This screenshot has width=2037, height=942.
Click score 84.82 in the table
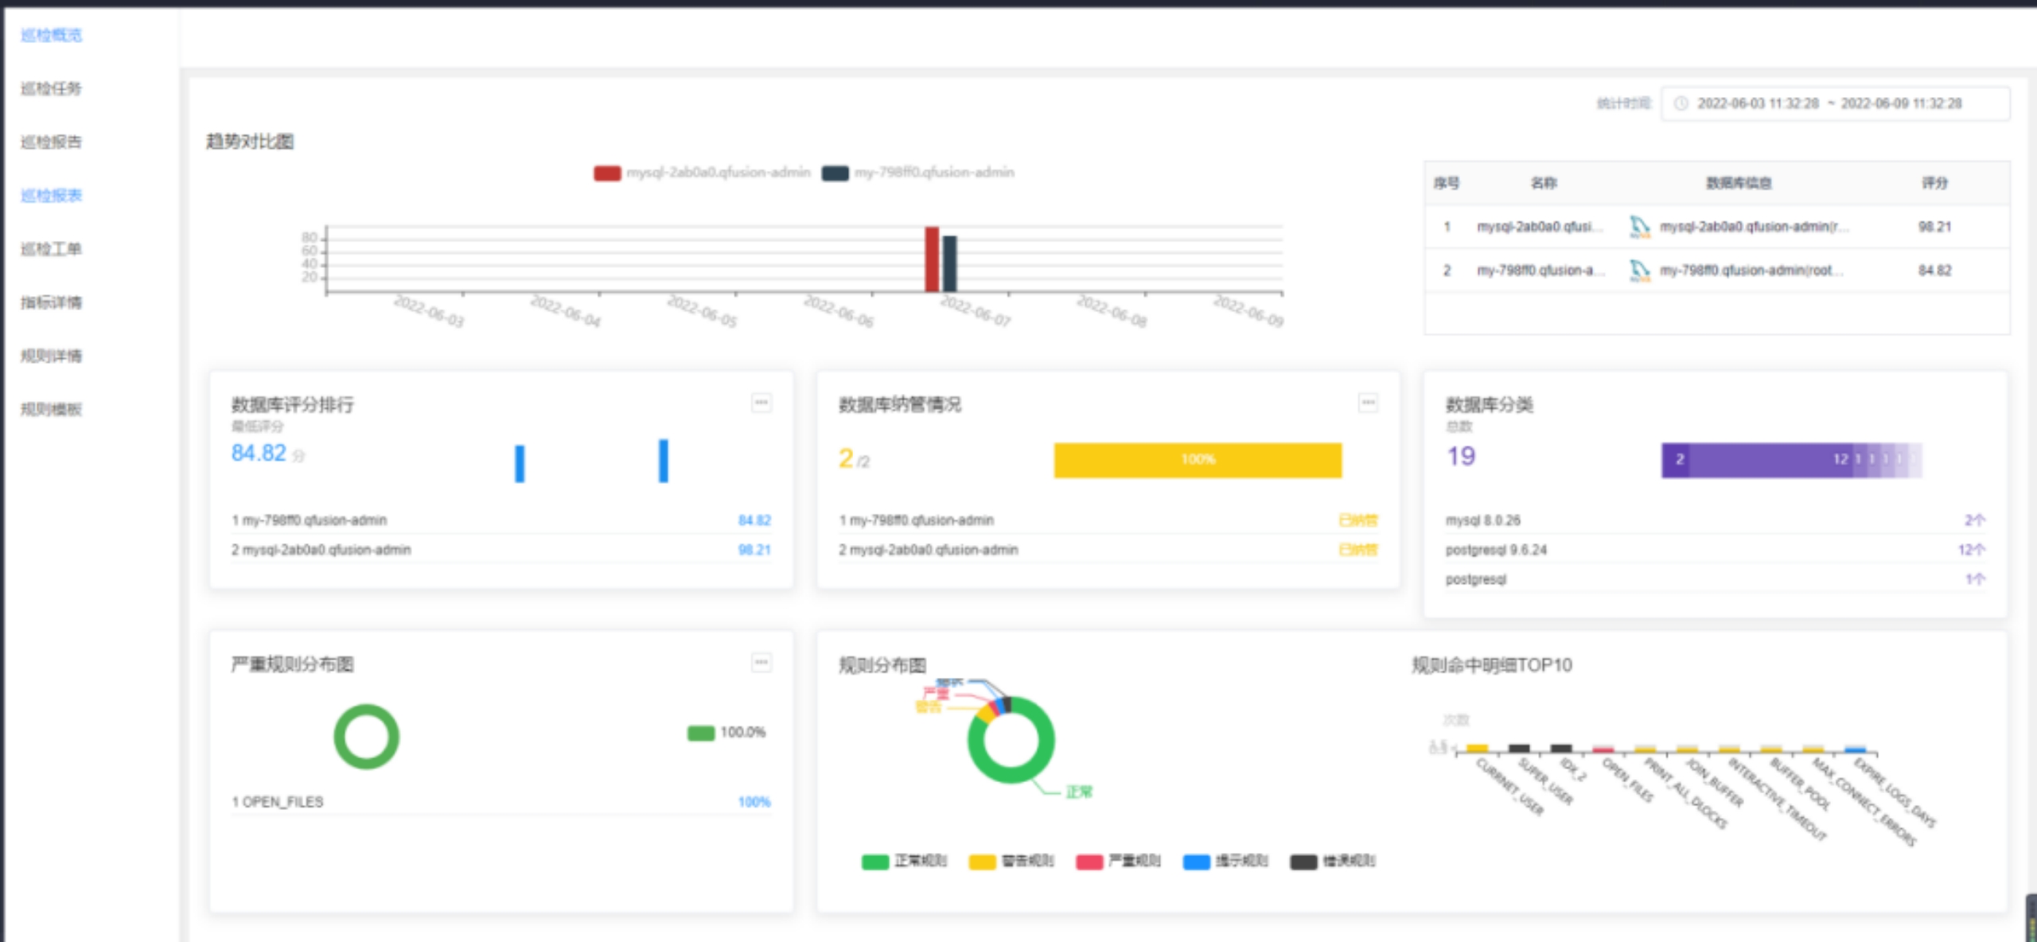(1934, 271)
